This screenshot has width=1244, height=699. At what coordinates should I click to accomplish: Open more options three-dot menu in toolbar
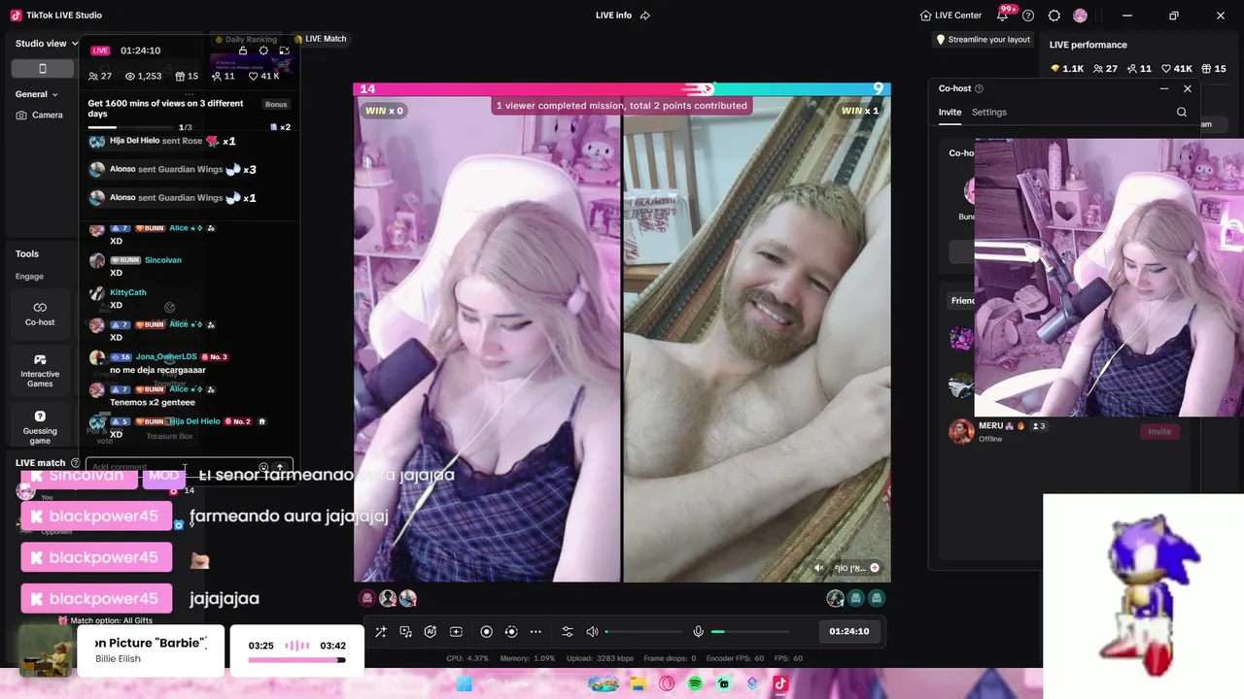(536, 632)
